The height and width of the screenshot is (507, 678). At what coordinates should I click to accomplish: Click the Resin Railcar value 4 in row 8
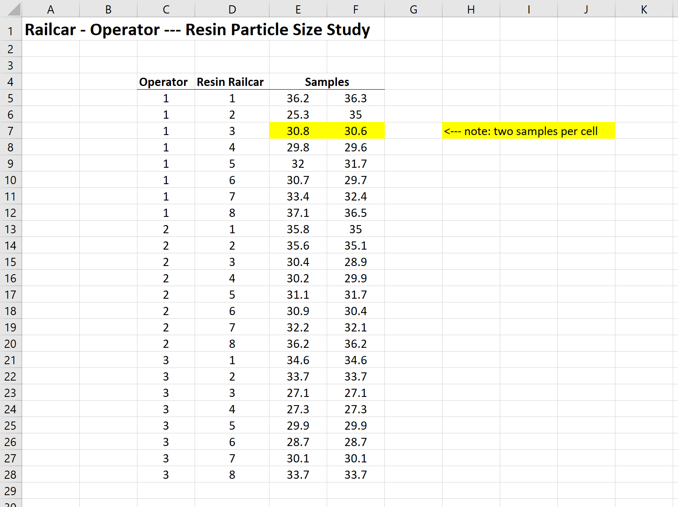(x=232, y=147)
